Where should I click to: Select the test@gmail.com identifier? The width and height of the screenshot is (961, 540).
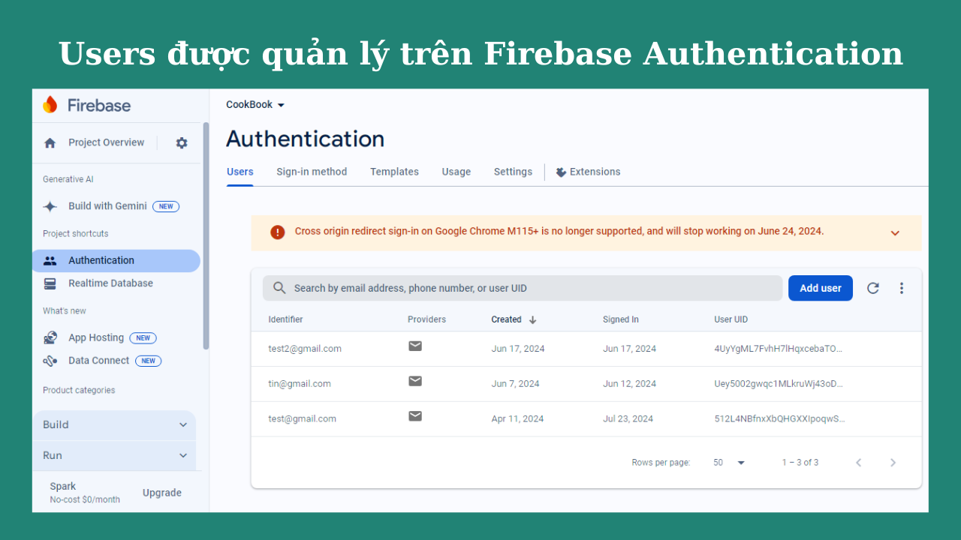pos(302,419)
